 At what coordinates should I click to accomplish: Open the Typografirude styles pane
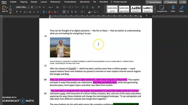162,9
